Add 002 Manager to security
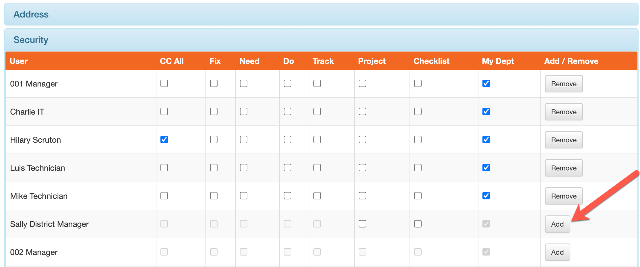The width and height of the screenshot is (640, 267). (x=557, y=252)
